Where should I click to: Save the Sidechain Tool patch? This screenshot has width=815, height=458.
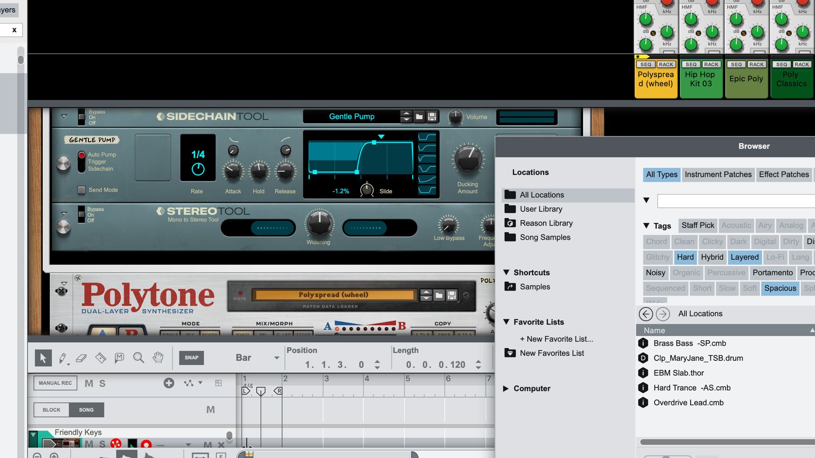tap(432, 116)
